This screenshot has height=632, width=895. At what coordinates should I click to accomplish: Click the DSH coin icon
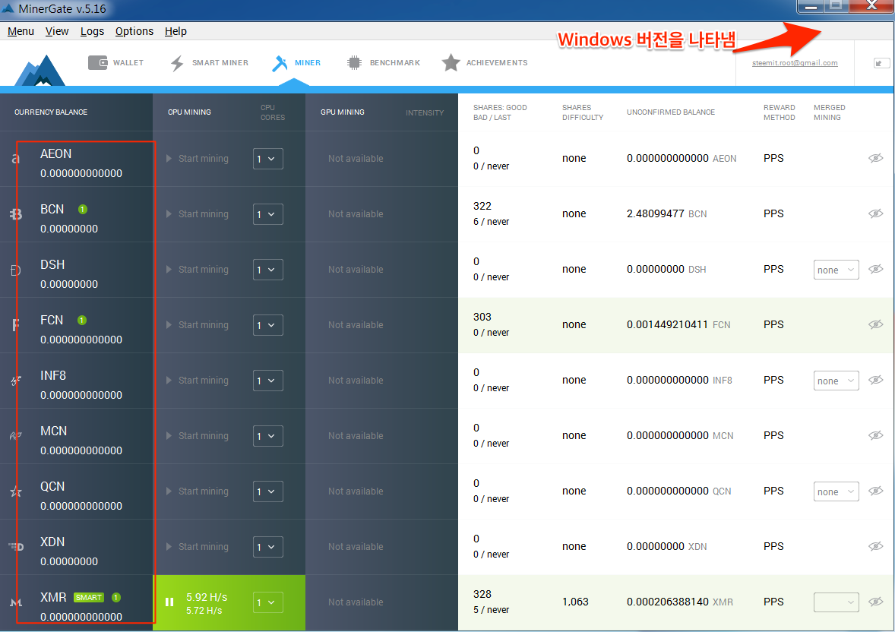[15, 270]
